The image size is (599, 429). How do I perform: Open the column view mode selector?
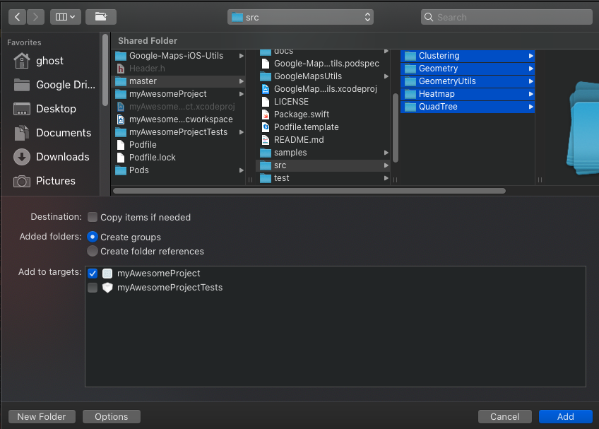65,17
